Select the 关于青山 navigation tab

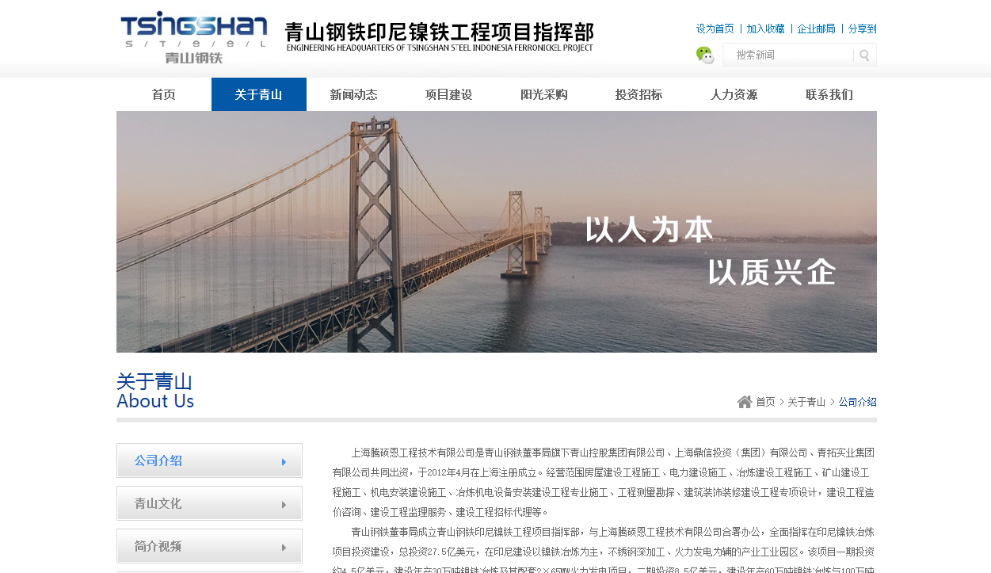(x=259, y=94)
